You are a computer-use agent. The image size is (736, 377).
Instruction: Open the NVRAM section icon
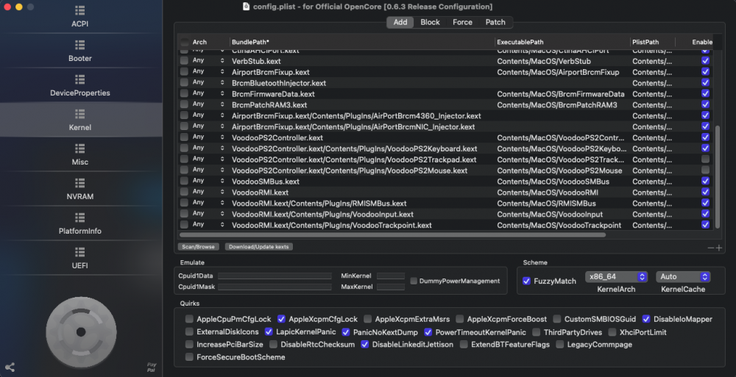[x=79, y=183]
